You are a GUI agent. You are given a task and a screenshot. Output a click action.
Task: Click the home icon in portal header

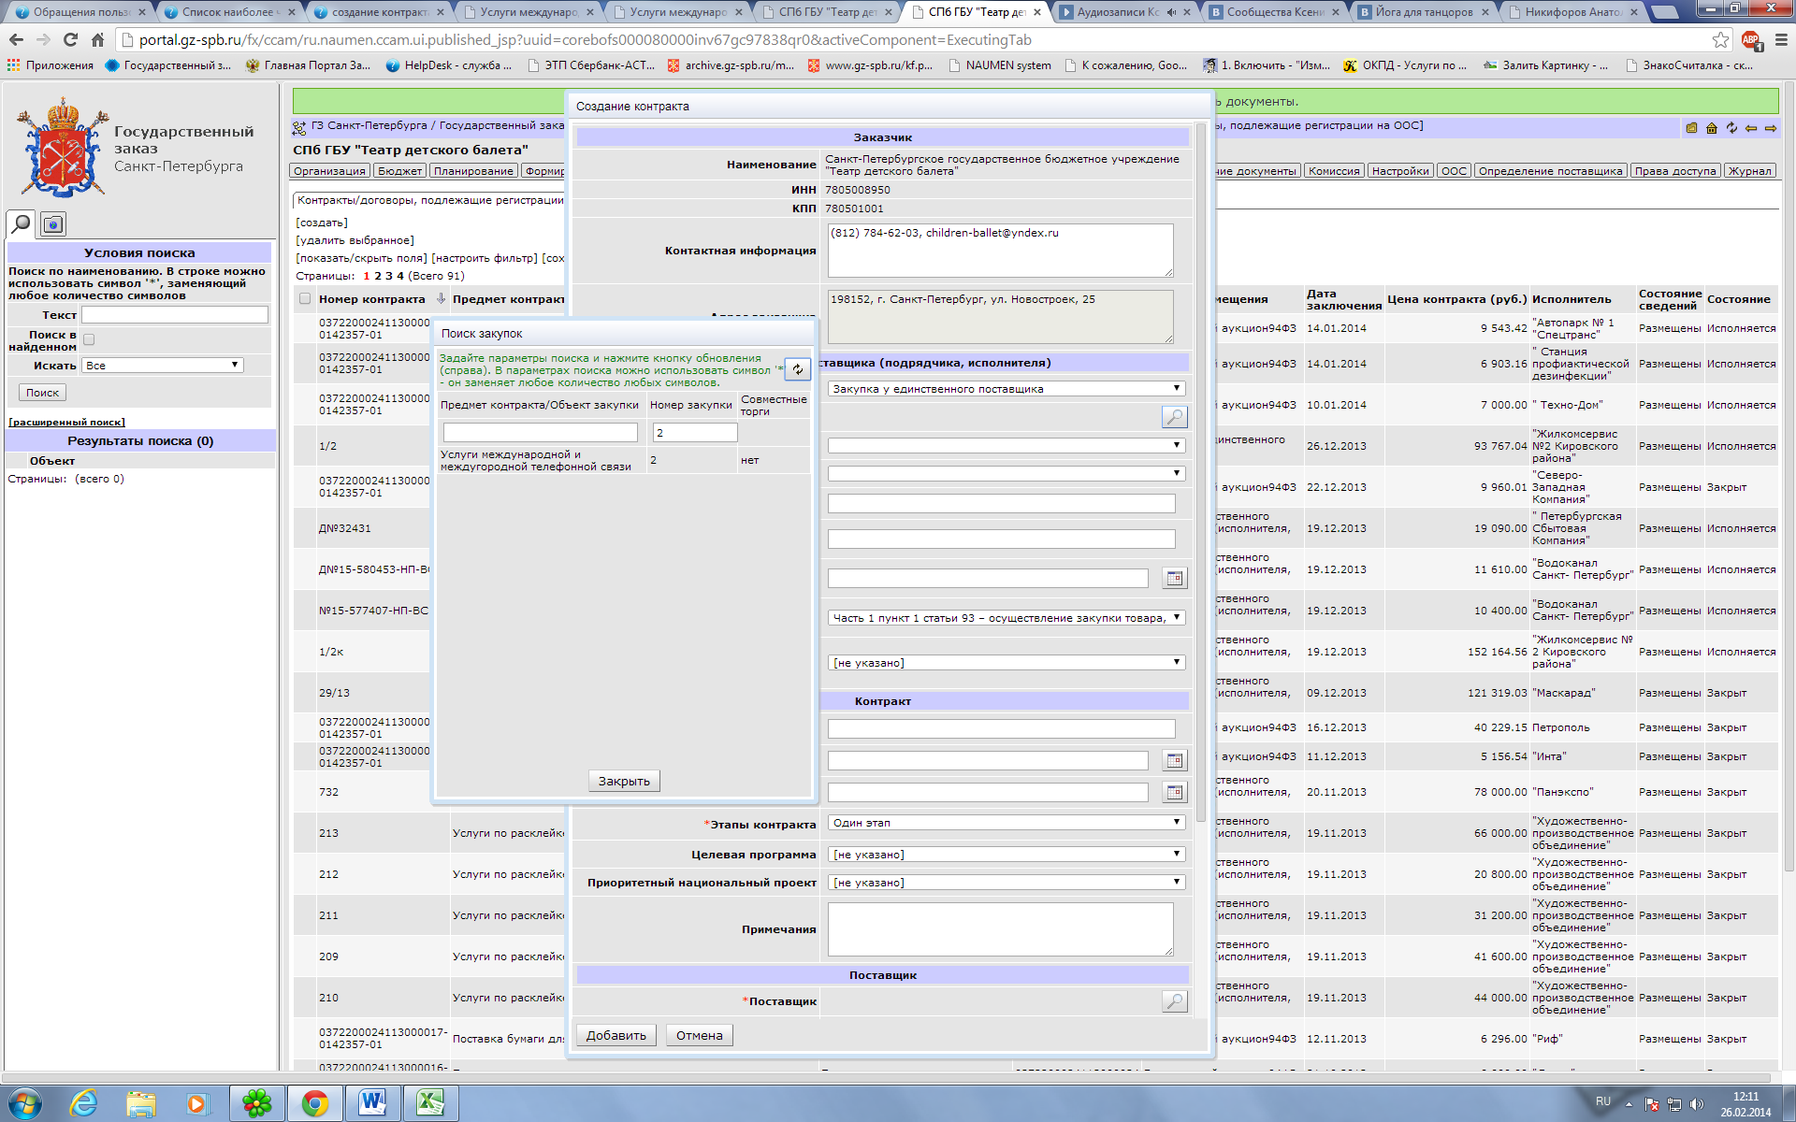pos(1711,128)
